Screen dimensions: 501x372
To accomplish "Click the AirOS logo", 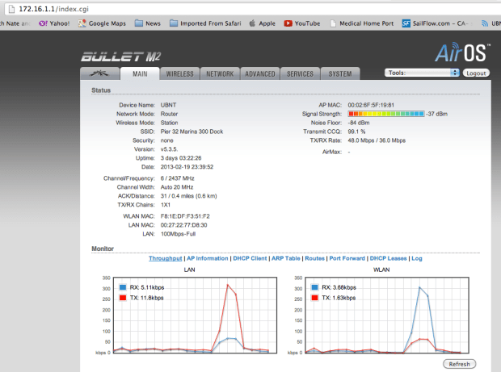I will [x=462, y=52].
